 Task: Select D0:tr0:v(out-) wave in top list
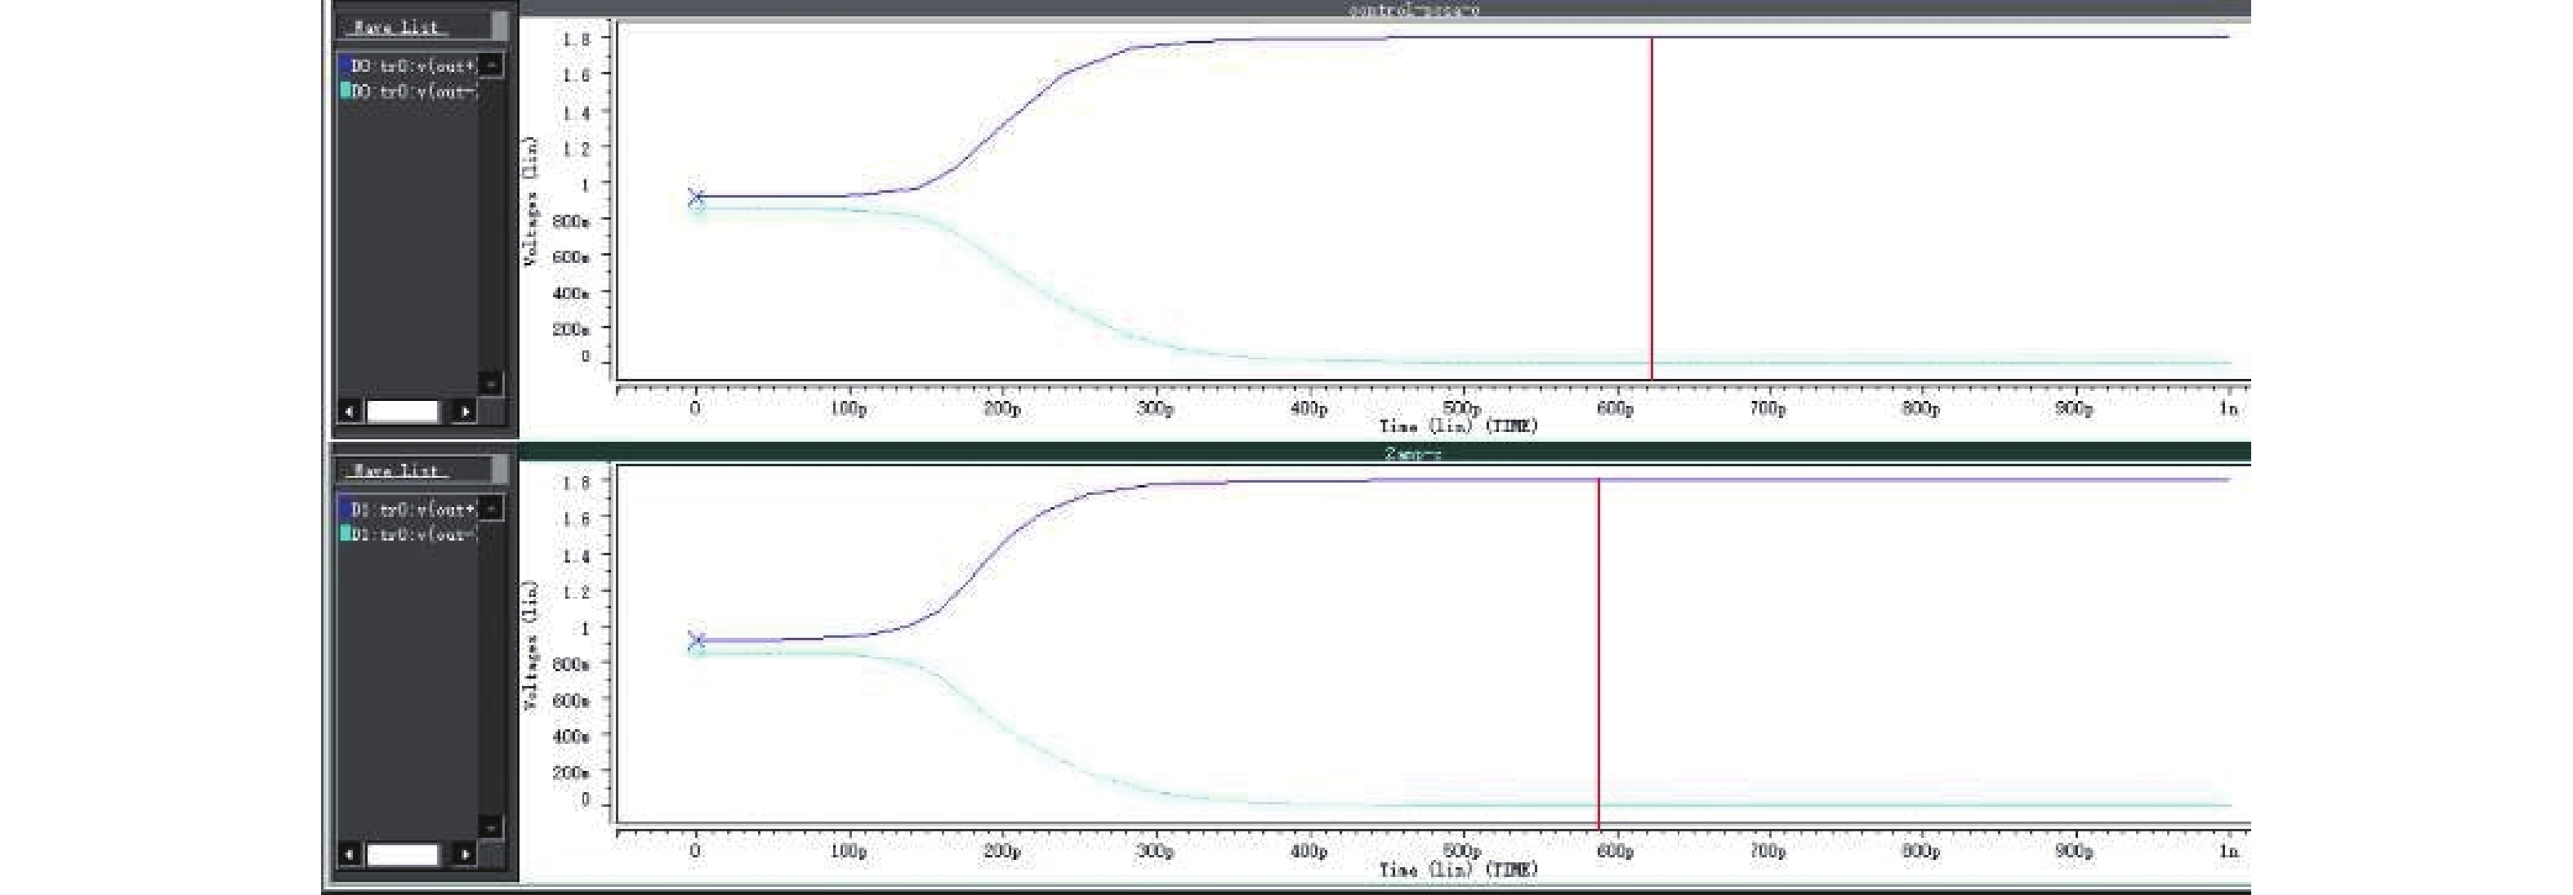coord(413,91)
